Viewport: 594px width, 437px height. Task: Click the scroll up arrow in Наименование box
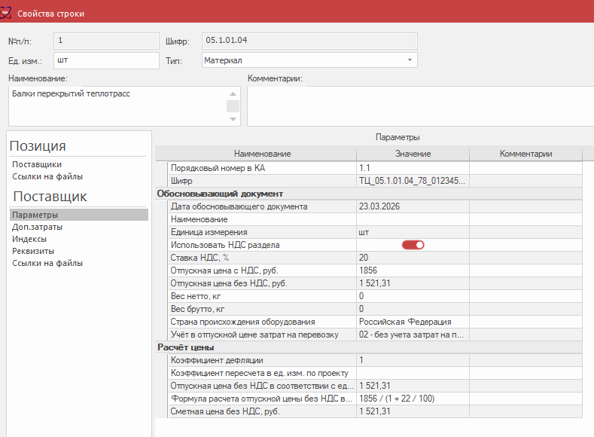tap(233, 93)
